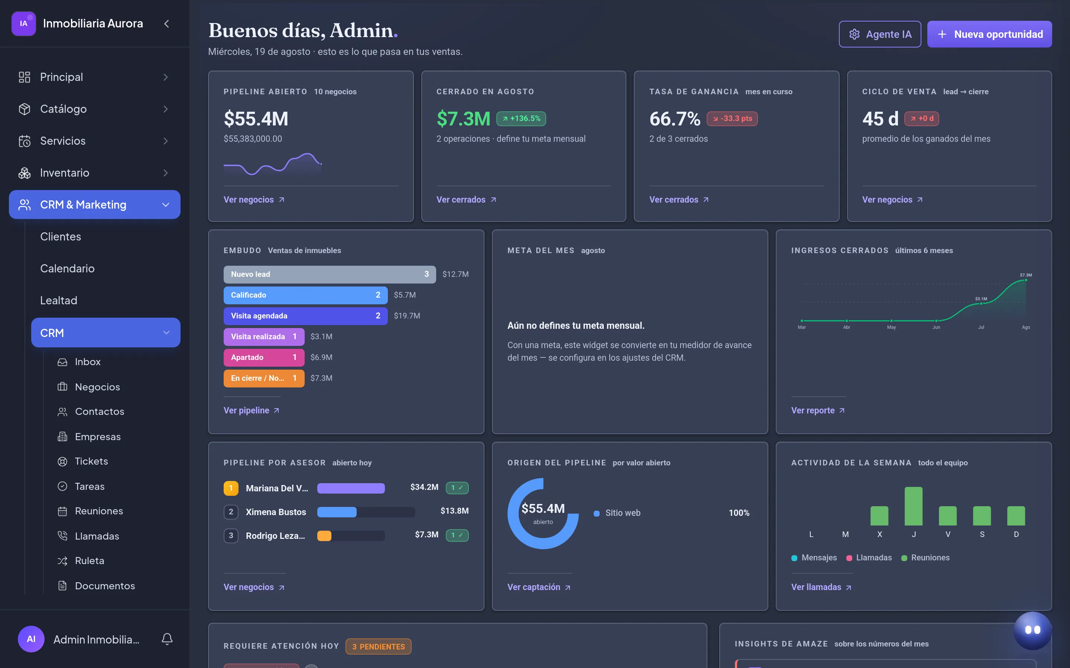Viewport: 1070px width, 668px height.
Task: Open notifications via bell icon
Action: tap(167, 639)
